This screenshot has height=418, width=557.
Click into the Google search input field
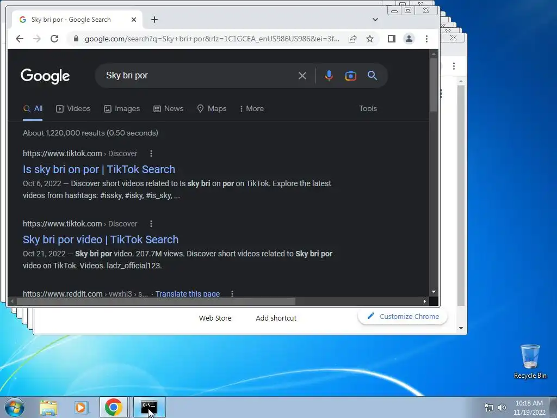(x=199, y=75)
